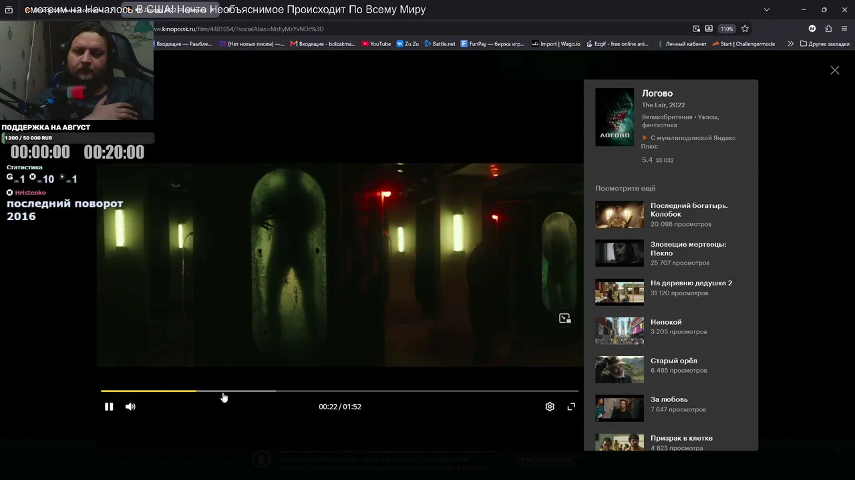
Task: Close the trailer overlay with the X
Action: click(835, 70)
